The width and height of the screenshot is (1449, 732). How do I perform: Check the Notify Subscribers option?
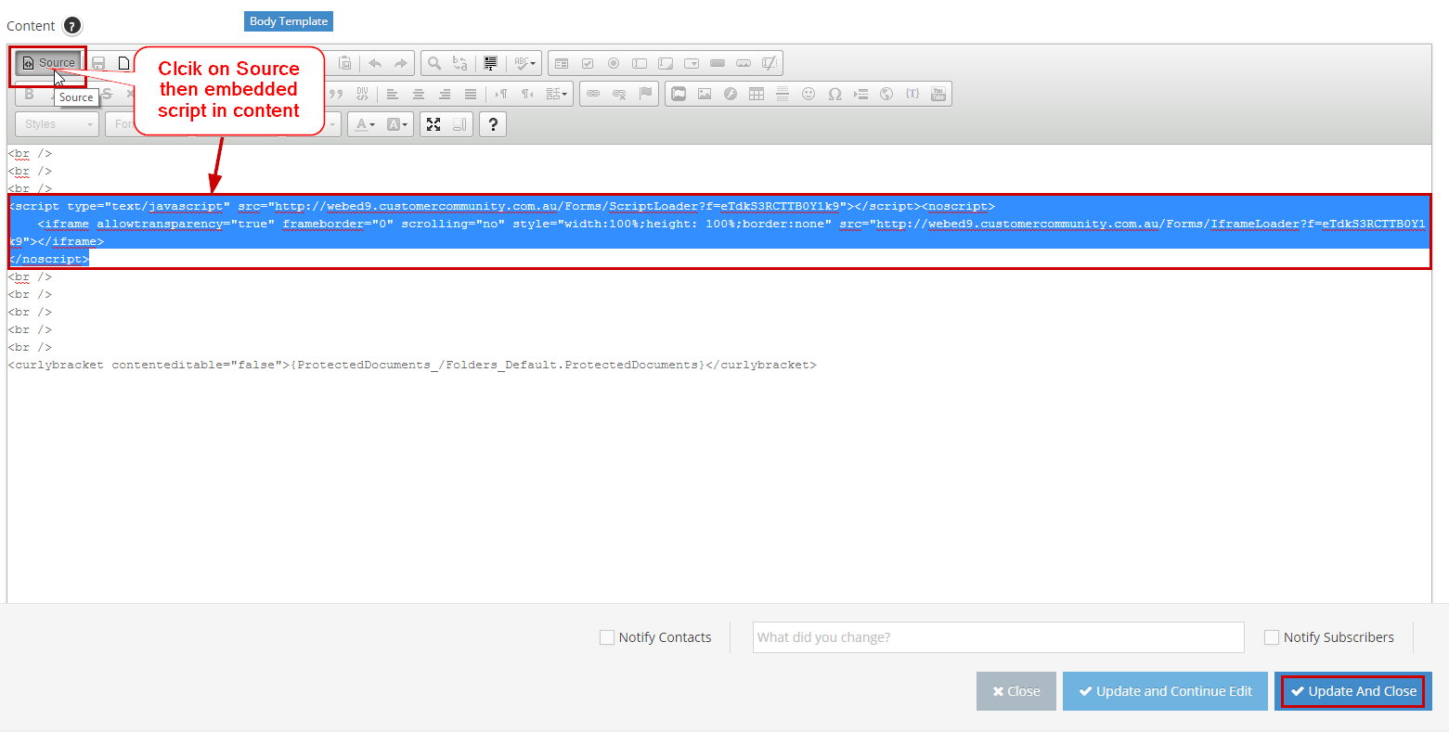[x=1271, y=637]
